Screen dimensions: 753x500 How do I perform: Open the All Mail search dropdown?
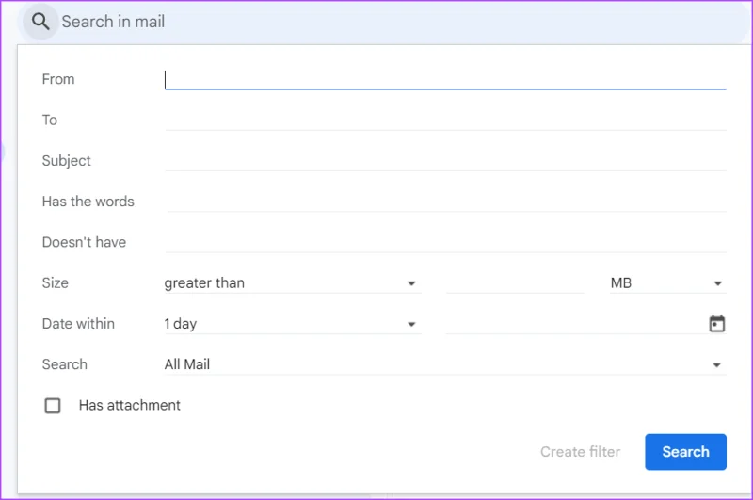click(445, 364)
